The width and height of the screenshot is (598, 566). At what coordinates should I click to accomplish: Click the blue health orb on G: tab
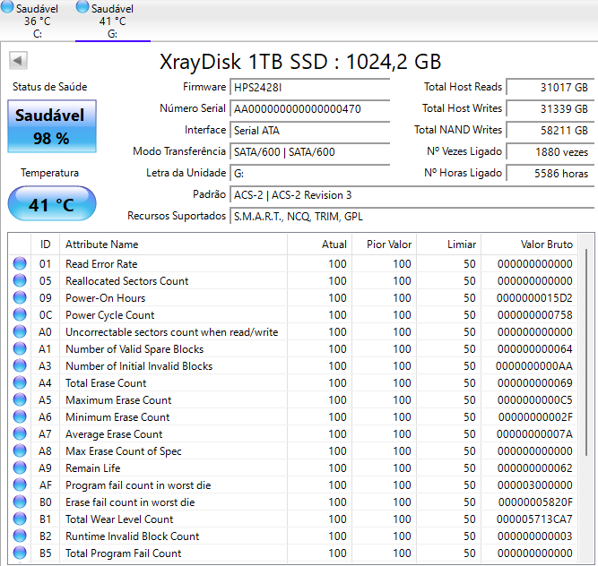click(83, 8)
